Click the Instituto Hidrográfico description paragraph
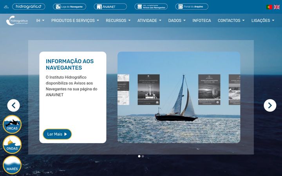 (x=72, y=86)
